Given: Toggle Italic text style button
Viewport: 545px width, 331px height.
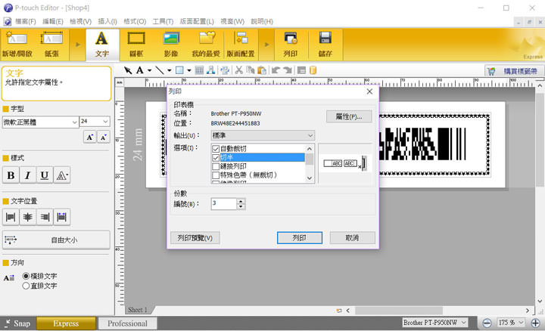Looking at the screenshot, I should [28, 175].
